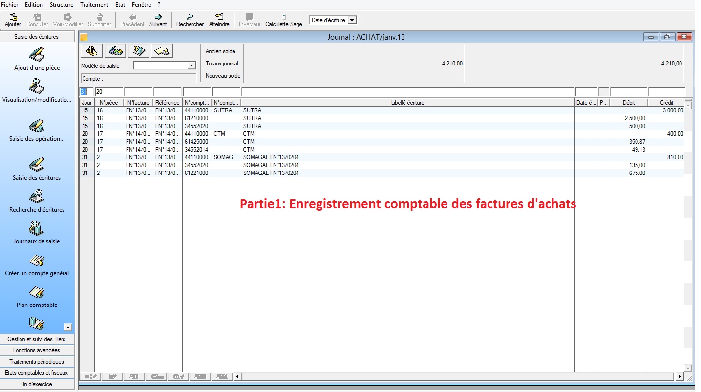Click the Fin d'exercice button
701x392 pixels.
pos(38,384)
